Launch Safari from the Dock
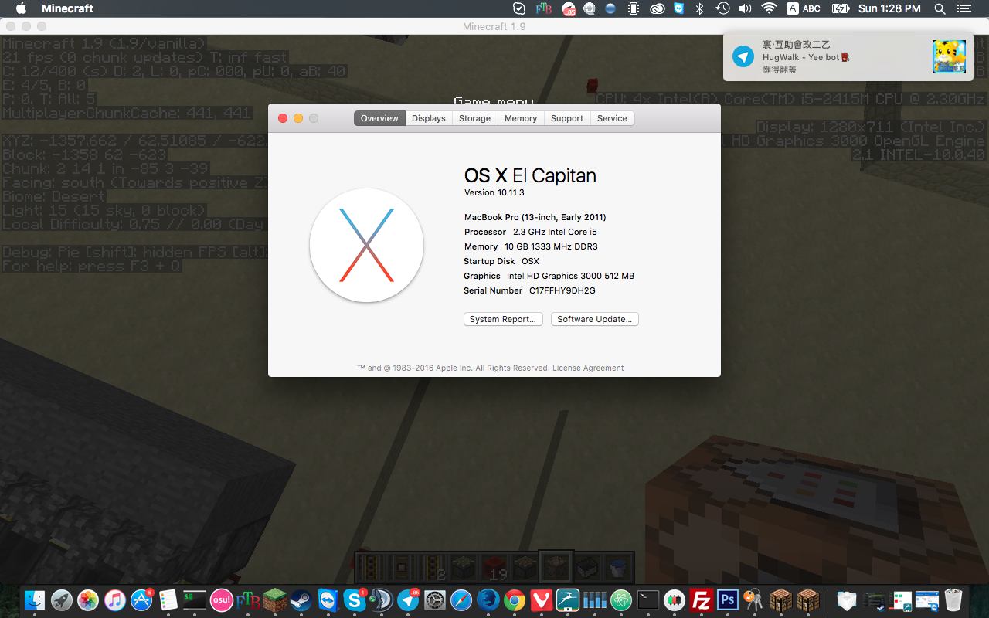The width and height of the screenshot is (989, 618). point(461,599)
